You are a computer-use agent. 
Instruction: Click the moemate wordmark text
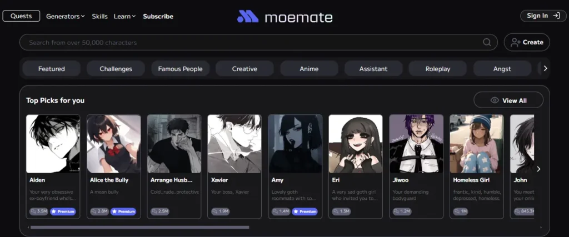point(298,17)
